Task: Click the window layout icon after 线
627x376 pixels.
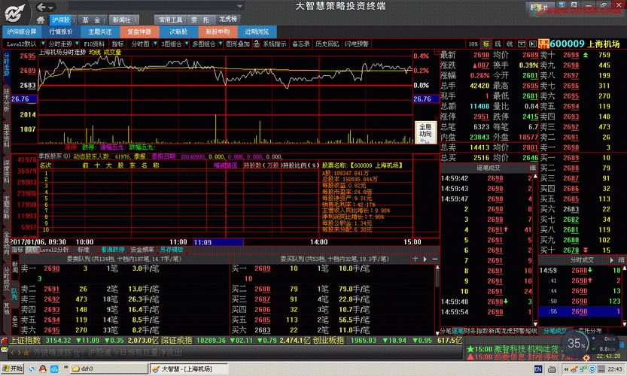Action: click(x=522, y=44)
